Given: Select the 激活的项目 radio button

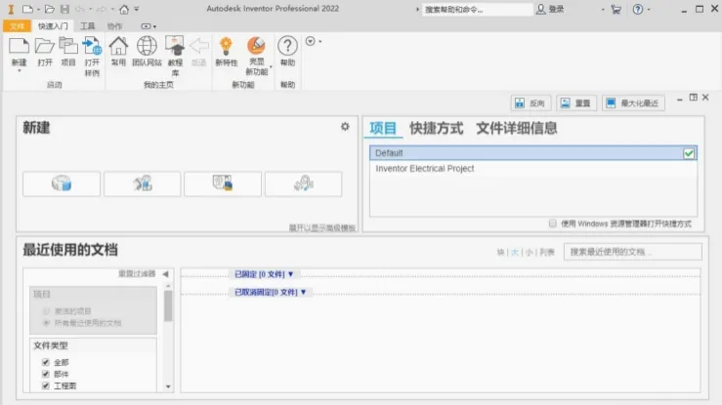Looking at the screenshot, I should click(x=46, y=311).
